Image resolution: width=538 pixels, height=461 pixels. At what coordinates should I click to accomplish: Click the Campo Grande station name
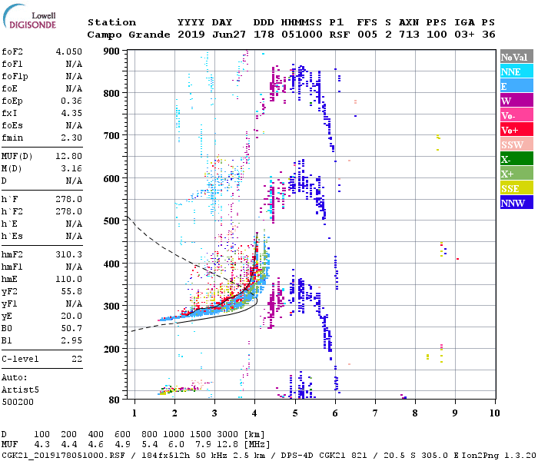pos(128,35)
